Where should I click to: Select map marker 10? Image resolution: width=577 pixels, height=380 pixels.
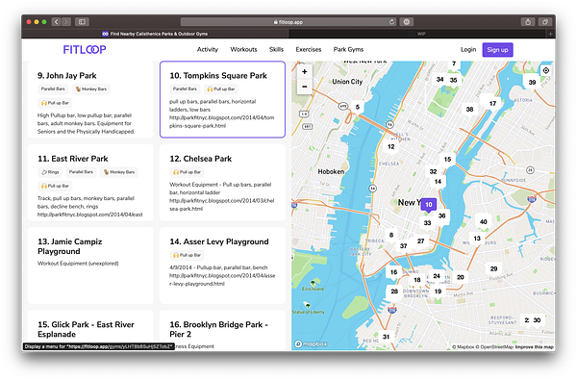click(428, 205)
